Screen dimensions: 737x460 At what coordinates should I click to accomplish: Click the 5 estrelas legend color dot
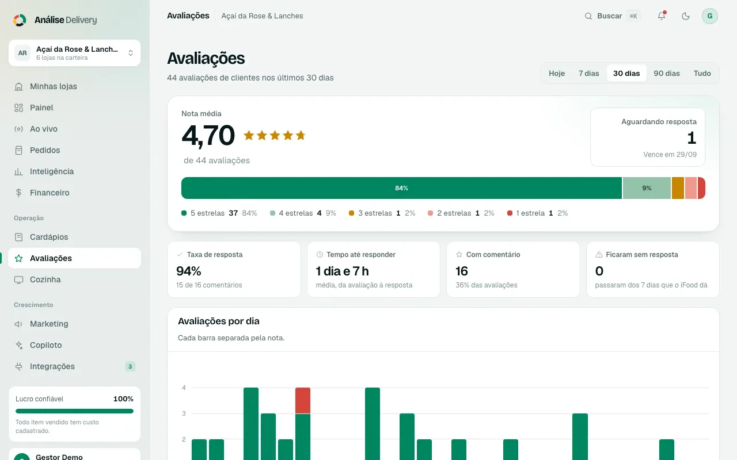[184, 213]
